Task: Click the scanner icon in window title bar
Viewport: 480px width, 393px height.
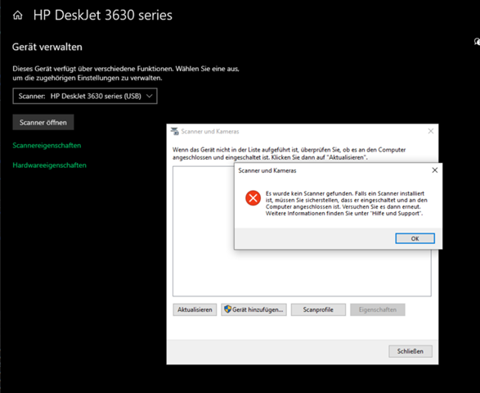Action: point(174,131)
